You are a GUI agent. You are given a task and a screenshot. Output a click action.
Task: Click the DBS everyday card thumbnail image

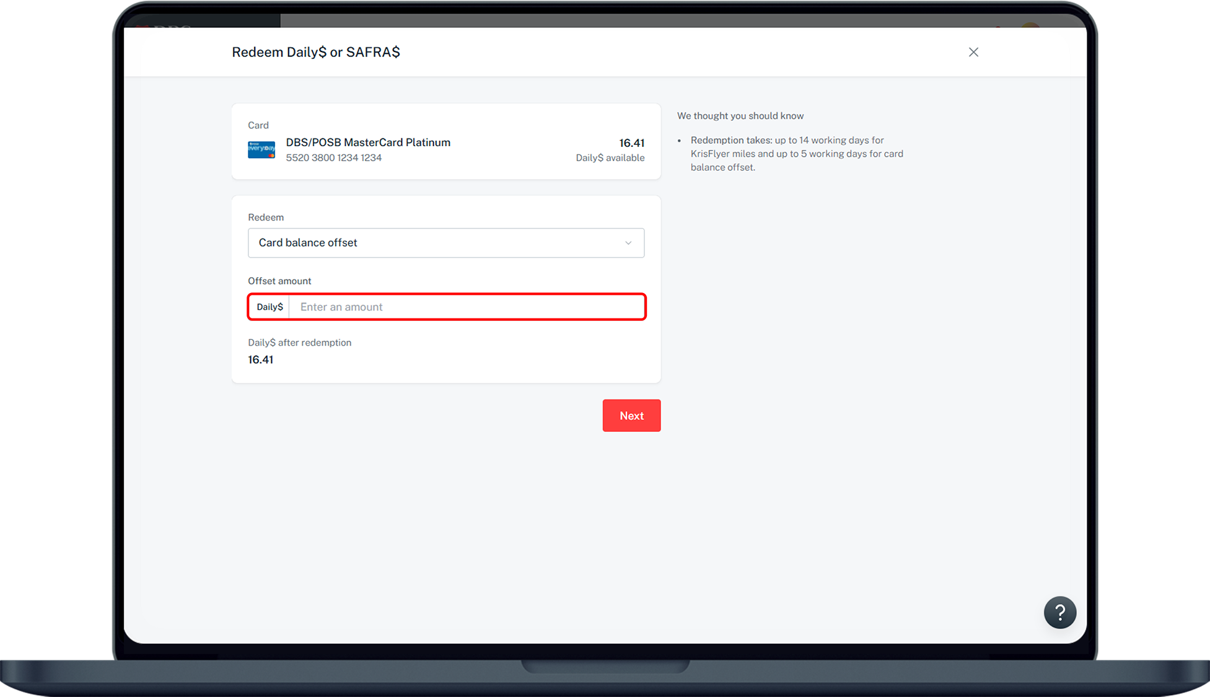coord(261,150)
